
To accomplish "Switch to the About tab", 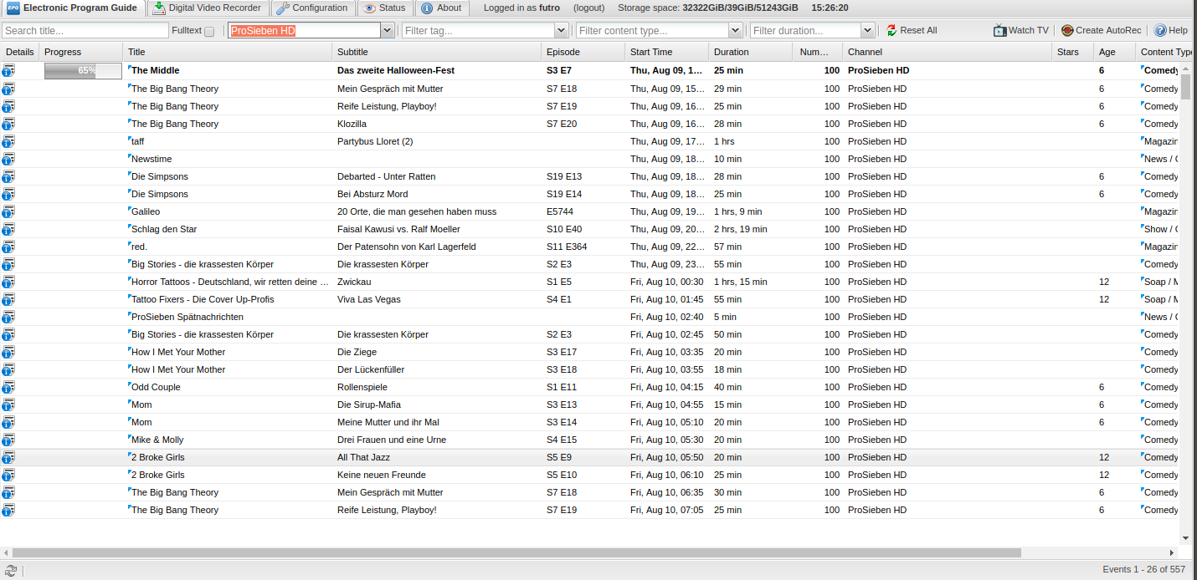I will (441, 8).
